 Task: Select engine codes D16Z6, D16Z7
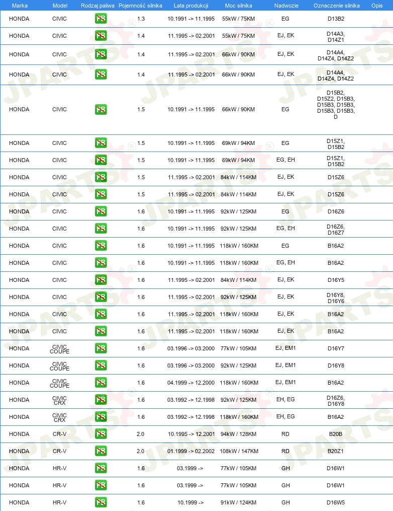coord(336,230)
